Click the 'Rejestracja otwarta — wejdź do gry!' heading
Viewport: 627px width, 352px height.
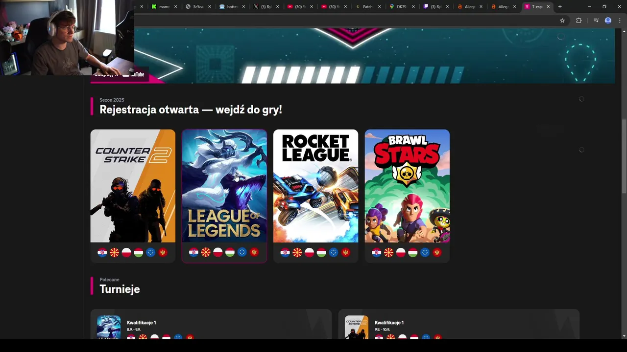point(191,110)
